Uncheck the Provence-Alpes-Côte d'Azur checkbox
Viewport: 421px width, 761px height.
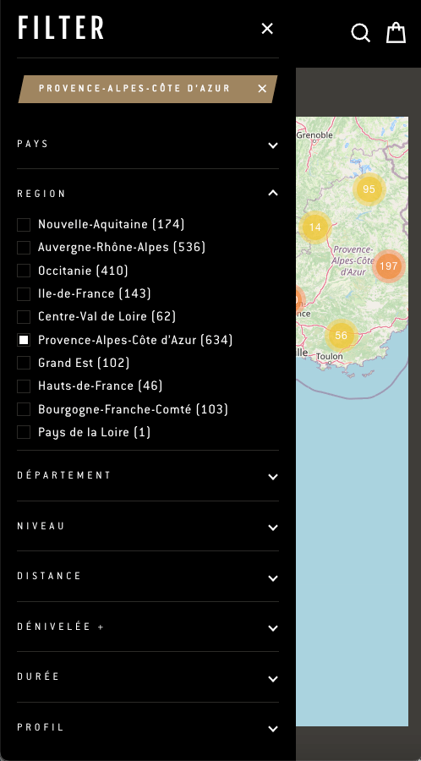click(24, 340)
